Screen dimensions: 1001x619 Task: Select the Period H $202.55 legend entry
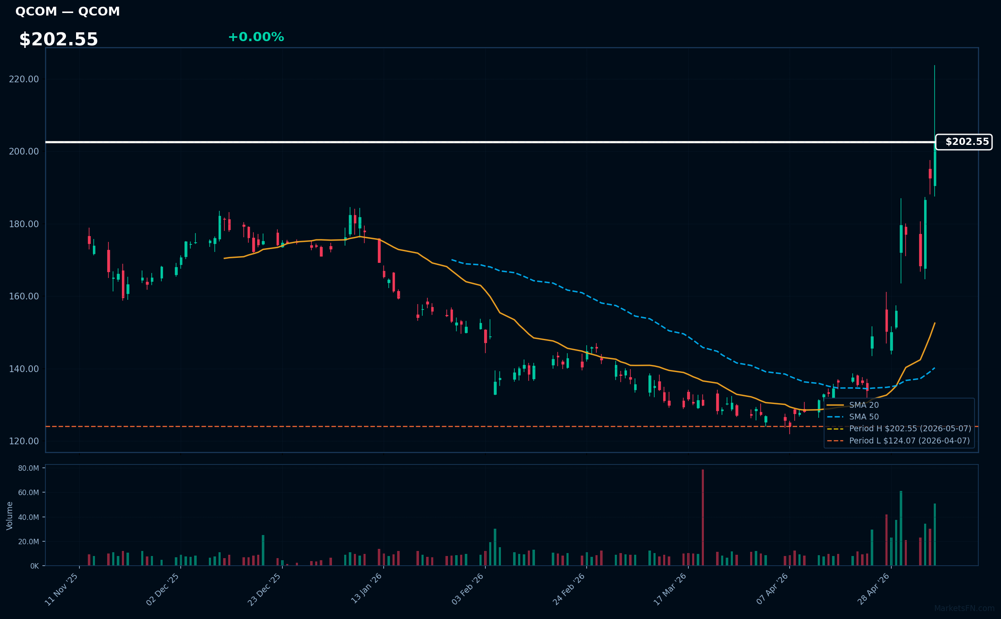[x=899, y=428]
